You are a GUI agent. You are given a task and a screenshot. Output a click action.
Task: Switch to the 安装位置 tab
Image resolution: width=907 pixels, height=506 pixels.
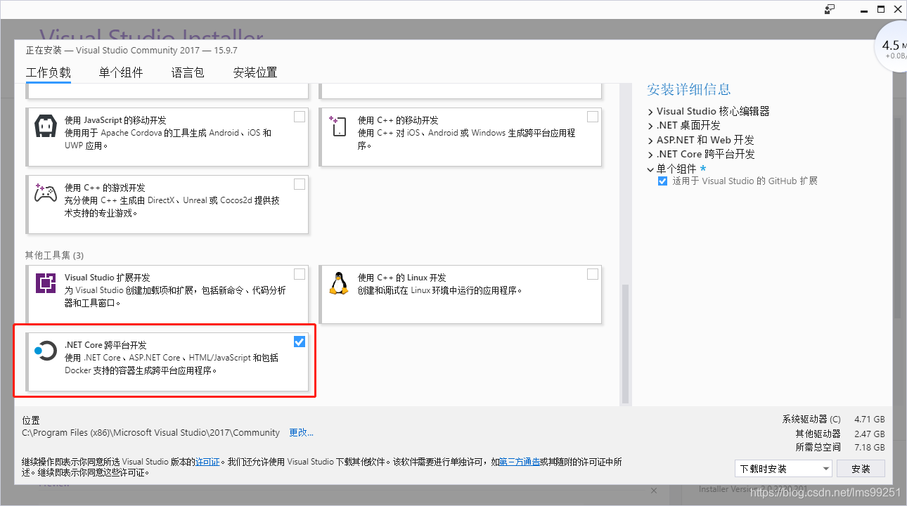255,72
